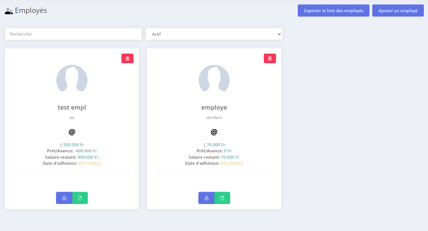The width and height of the screenshot is (428, 231).
Task: Click the Employés page title
Action: pyautogui.click(x=31, y=10)
